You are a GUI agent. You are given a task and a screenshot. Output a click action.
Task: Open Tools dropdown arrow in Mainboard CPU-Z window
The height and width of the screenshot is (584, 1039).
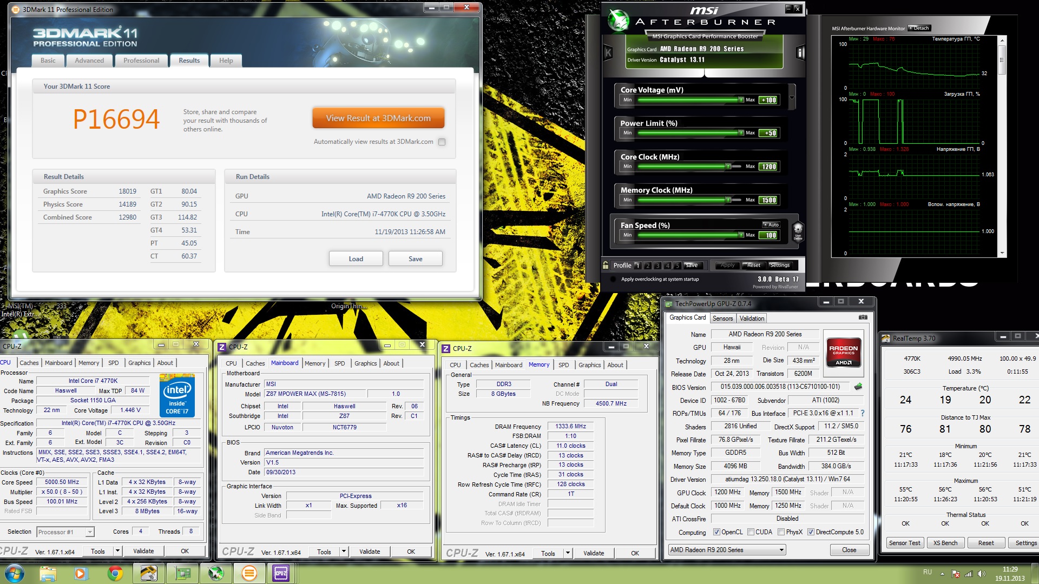[x=344, y=552]
